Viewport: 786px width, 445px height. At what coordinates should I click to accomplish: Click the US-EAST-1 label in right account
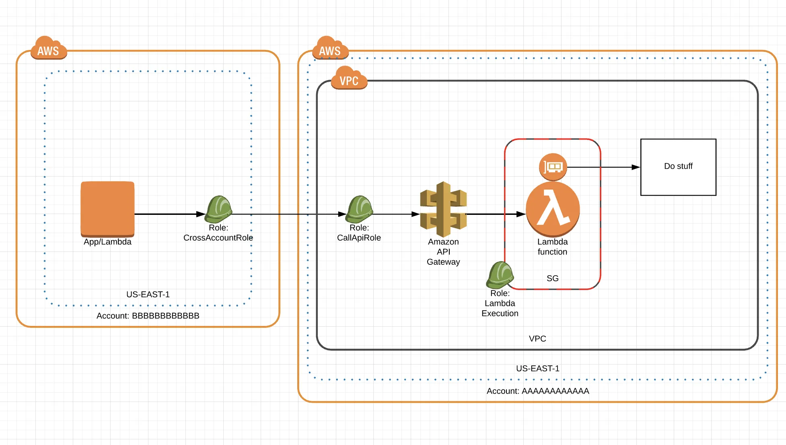pyautogui.click(x=537, y=369)
